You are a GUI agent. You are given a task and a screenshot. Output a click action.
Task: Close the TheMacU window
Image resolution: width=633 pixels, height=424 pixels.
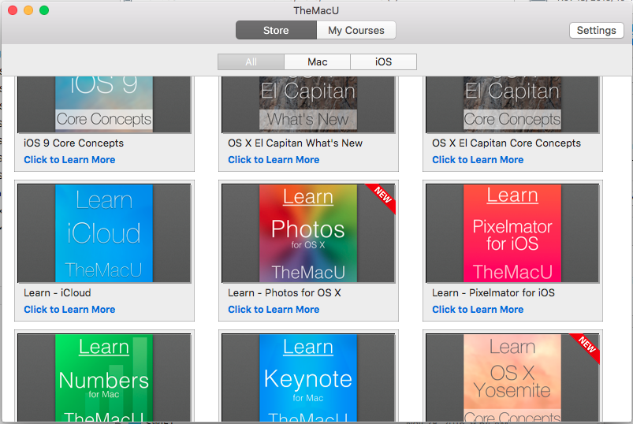(x=13, y=10)
